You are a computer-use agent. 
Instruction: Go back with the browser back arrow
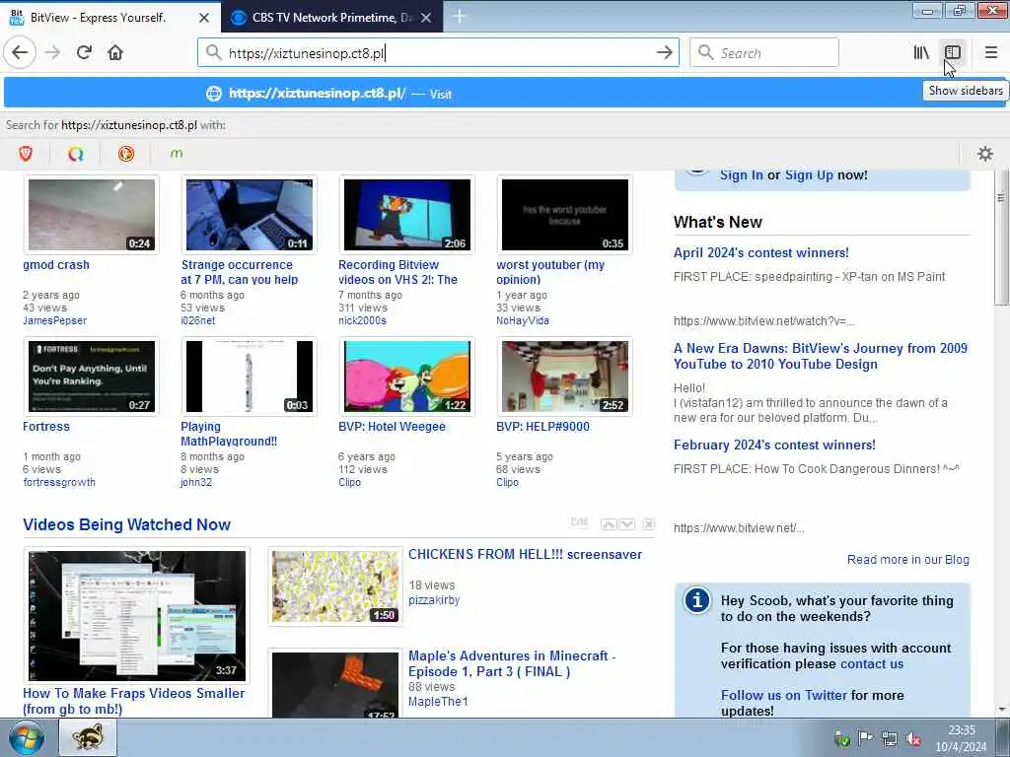(x=20, y=52)
